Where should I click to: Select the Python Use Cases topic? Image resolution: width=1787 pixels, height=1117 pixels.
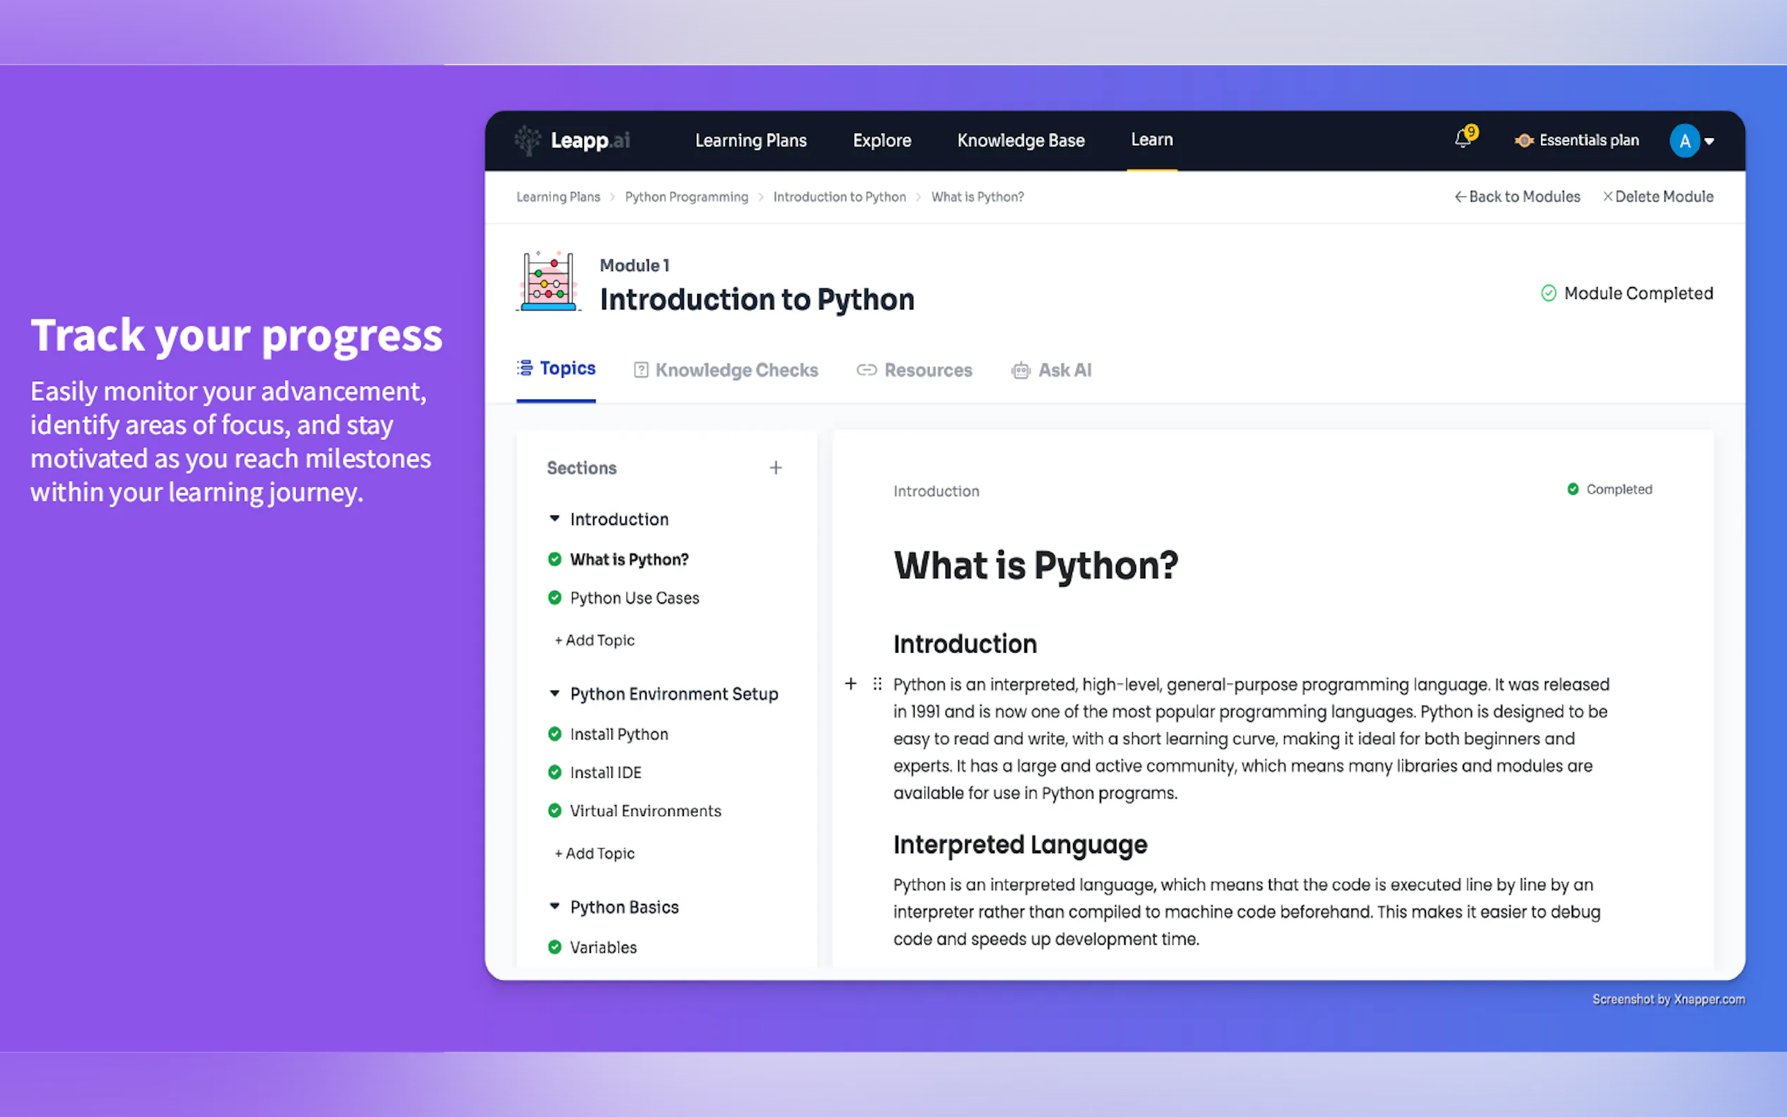coord(634,598)
